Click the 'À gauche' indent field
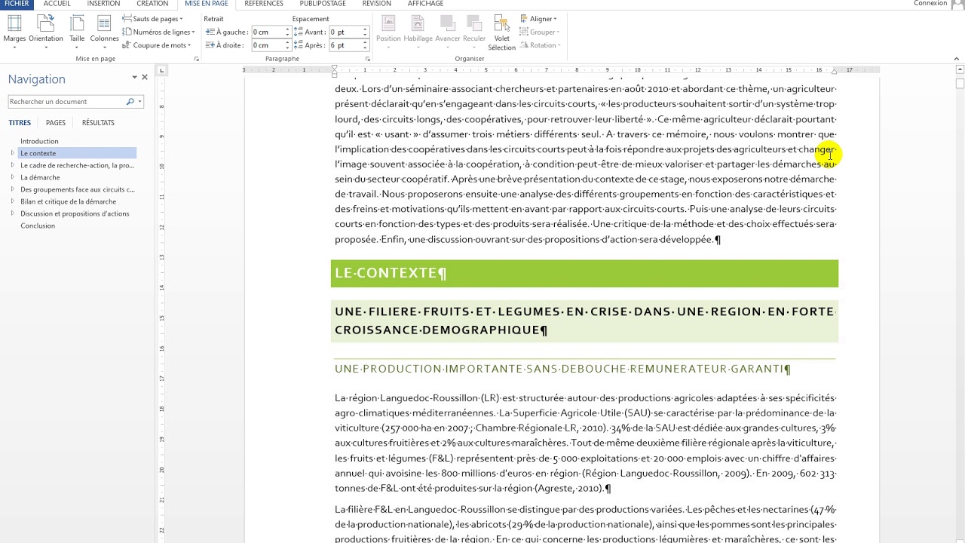The image size is (965, 543). [x=267, y=32]
